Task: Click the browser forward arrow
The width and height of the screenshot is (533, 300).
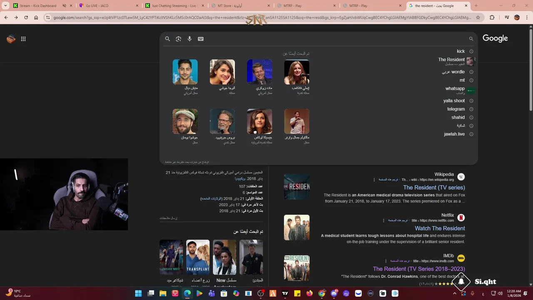Action: pyautogui.click(x=16, y=17)
